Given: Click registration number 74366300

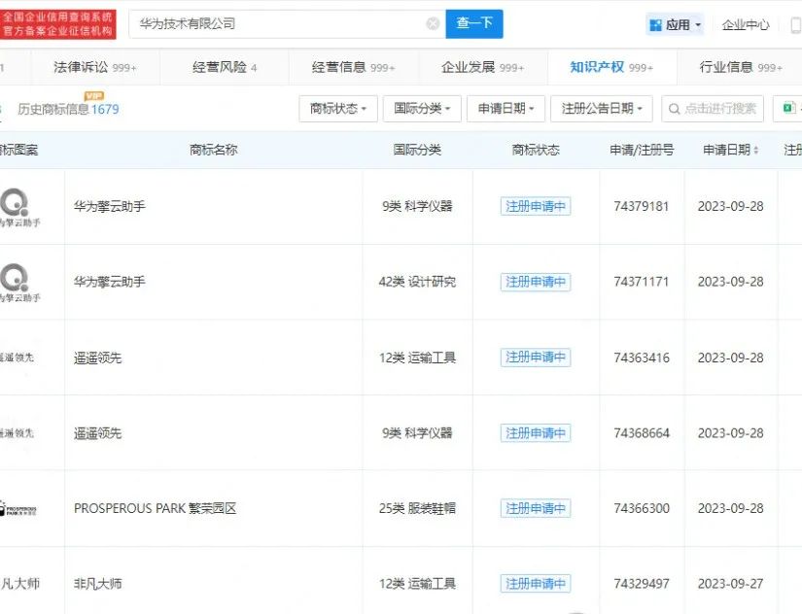Looking at the screenshot, I should point(642,508).
